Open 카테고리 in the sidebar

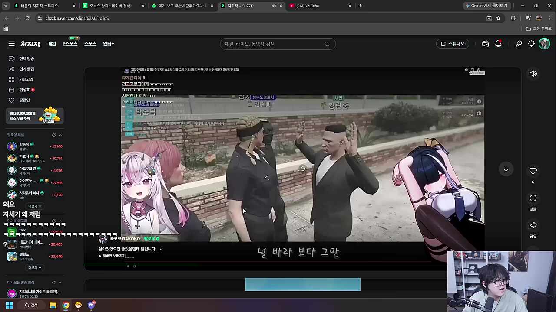click(26, 79)
